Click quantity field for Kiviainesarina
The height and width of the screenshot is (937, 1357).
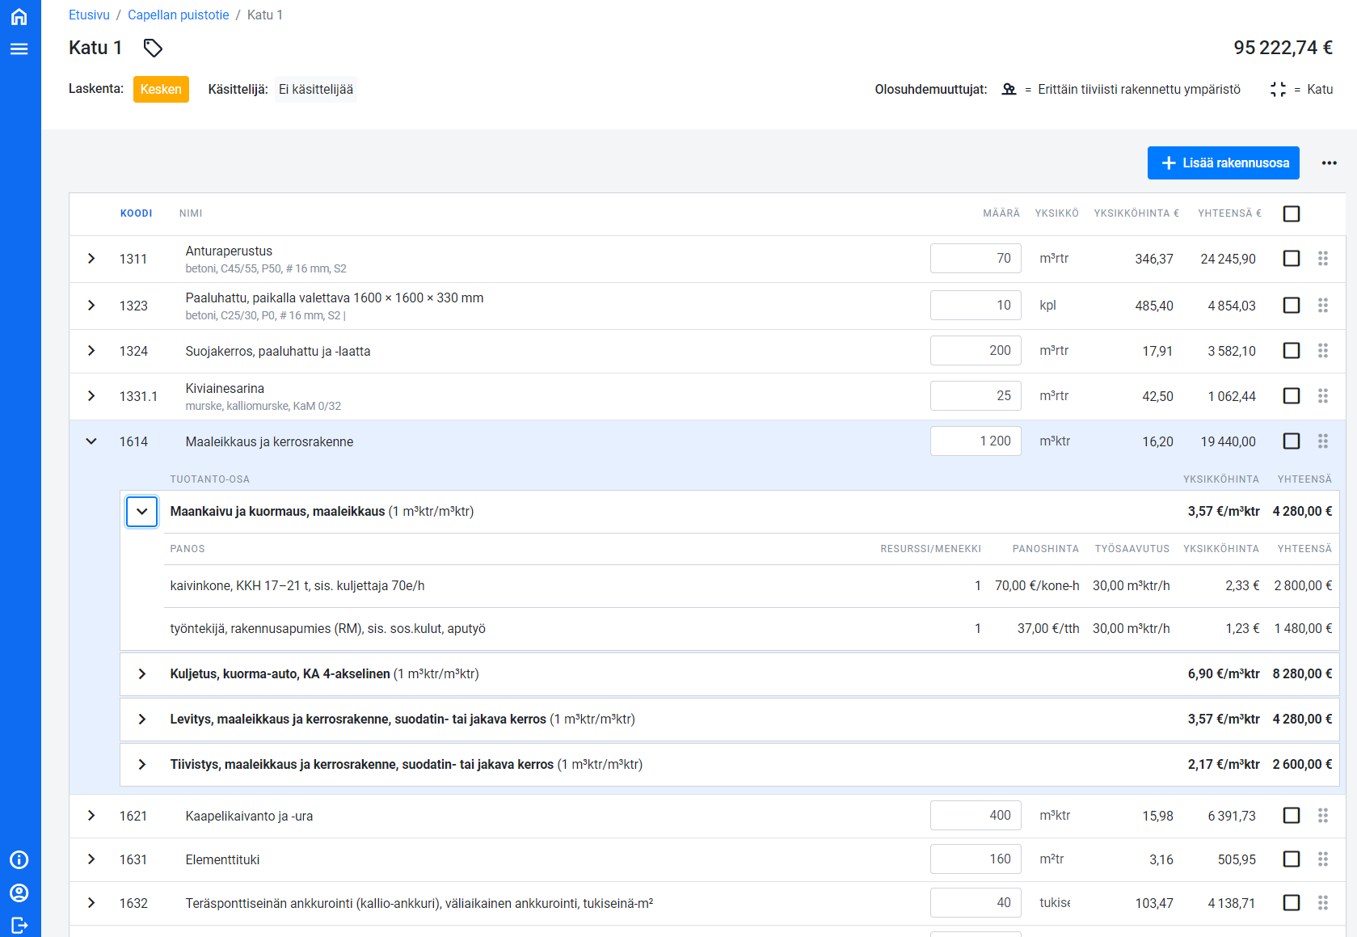tap(975, 396)
